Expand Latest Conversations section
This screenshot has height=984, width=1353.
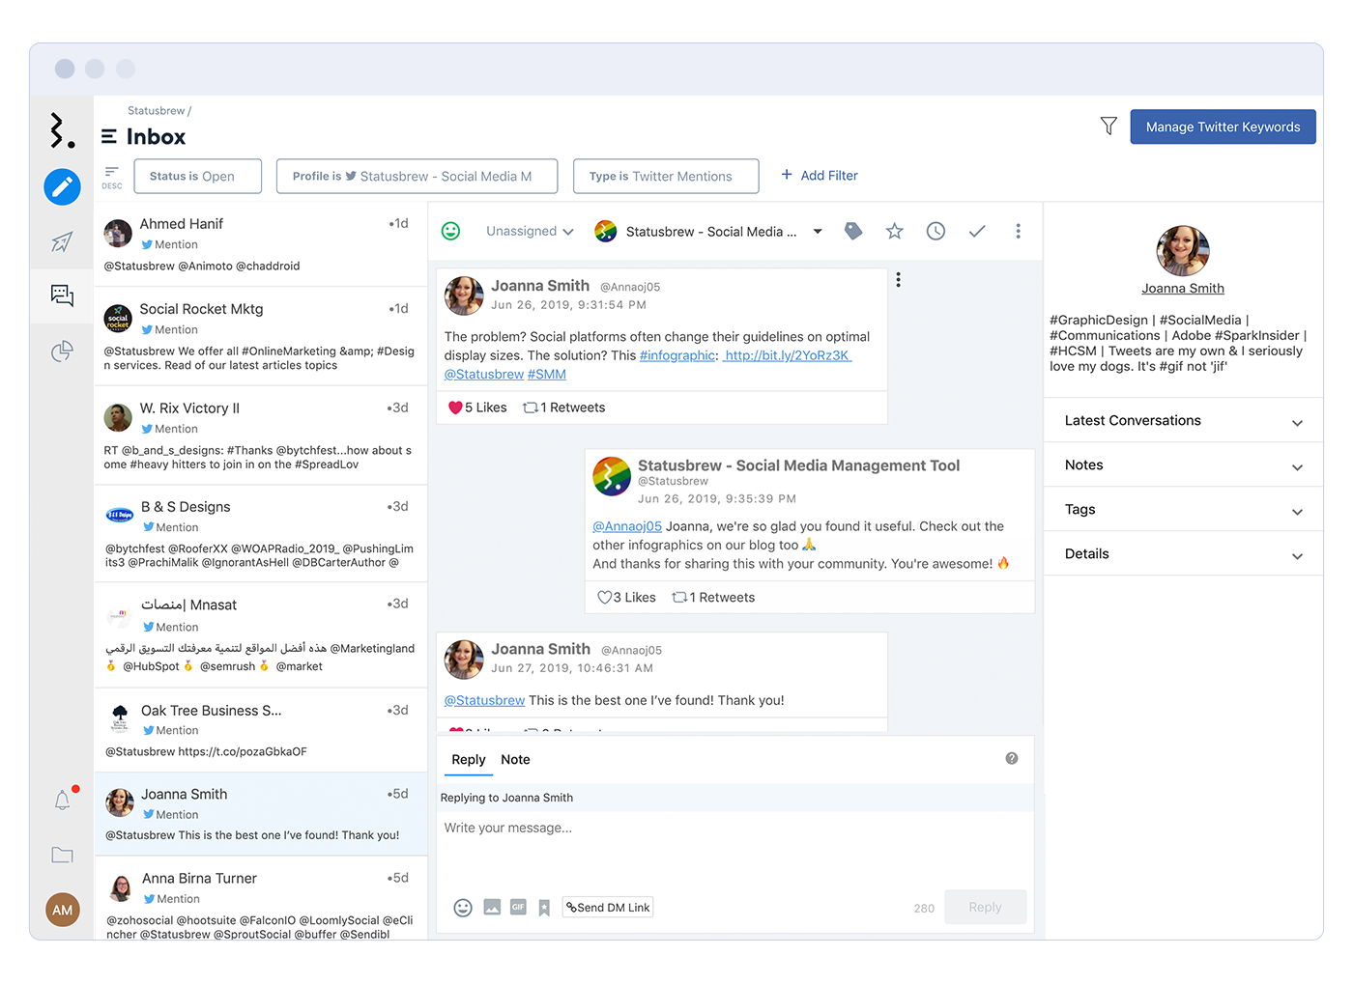click(1183, 420)
